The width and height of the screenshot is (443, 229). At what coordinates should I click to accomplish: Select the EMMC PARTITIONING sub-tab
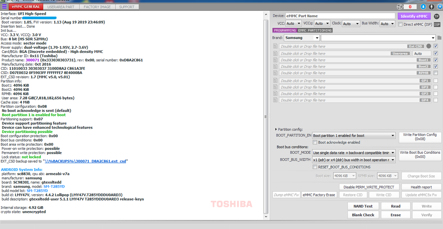(x=315, y=30)
